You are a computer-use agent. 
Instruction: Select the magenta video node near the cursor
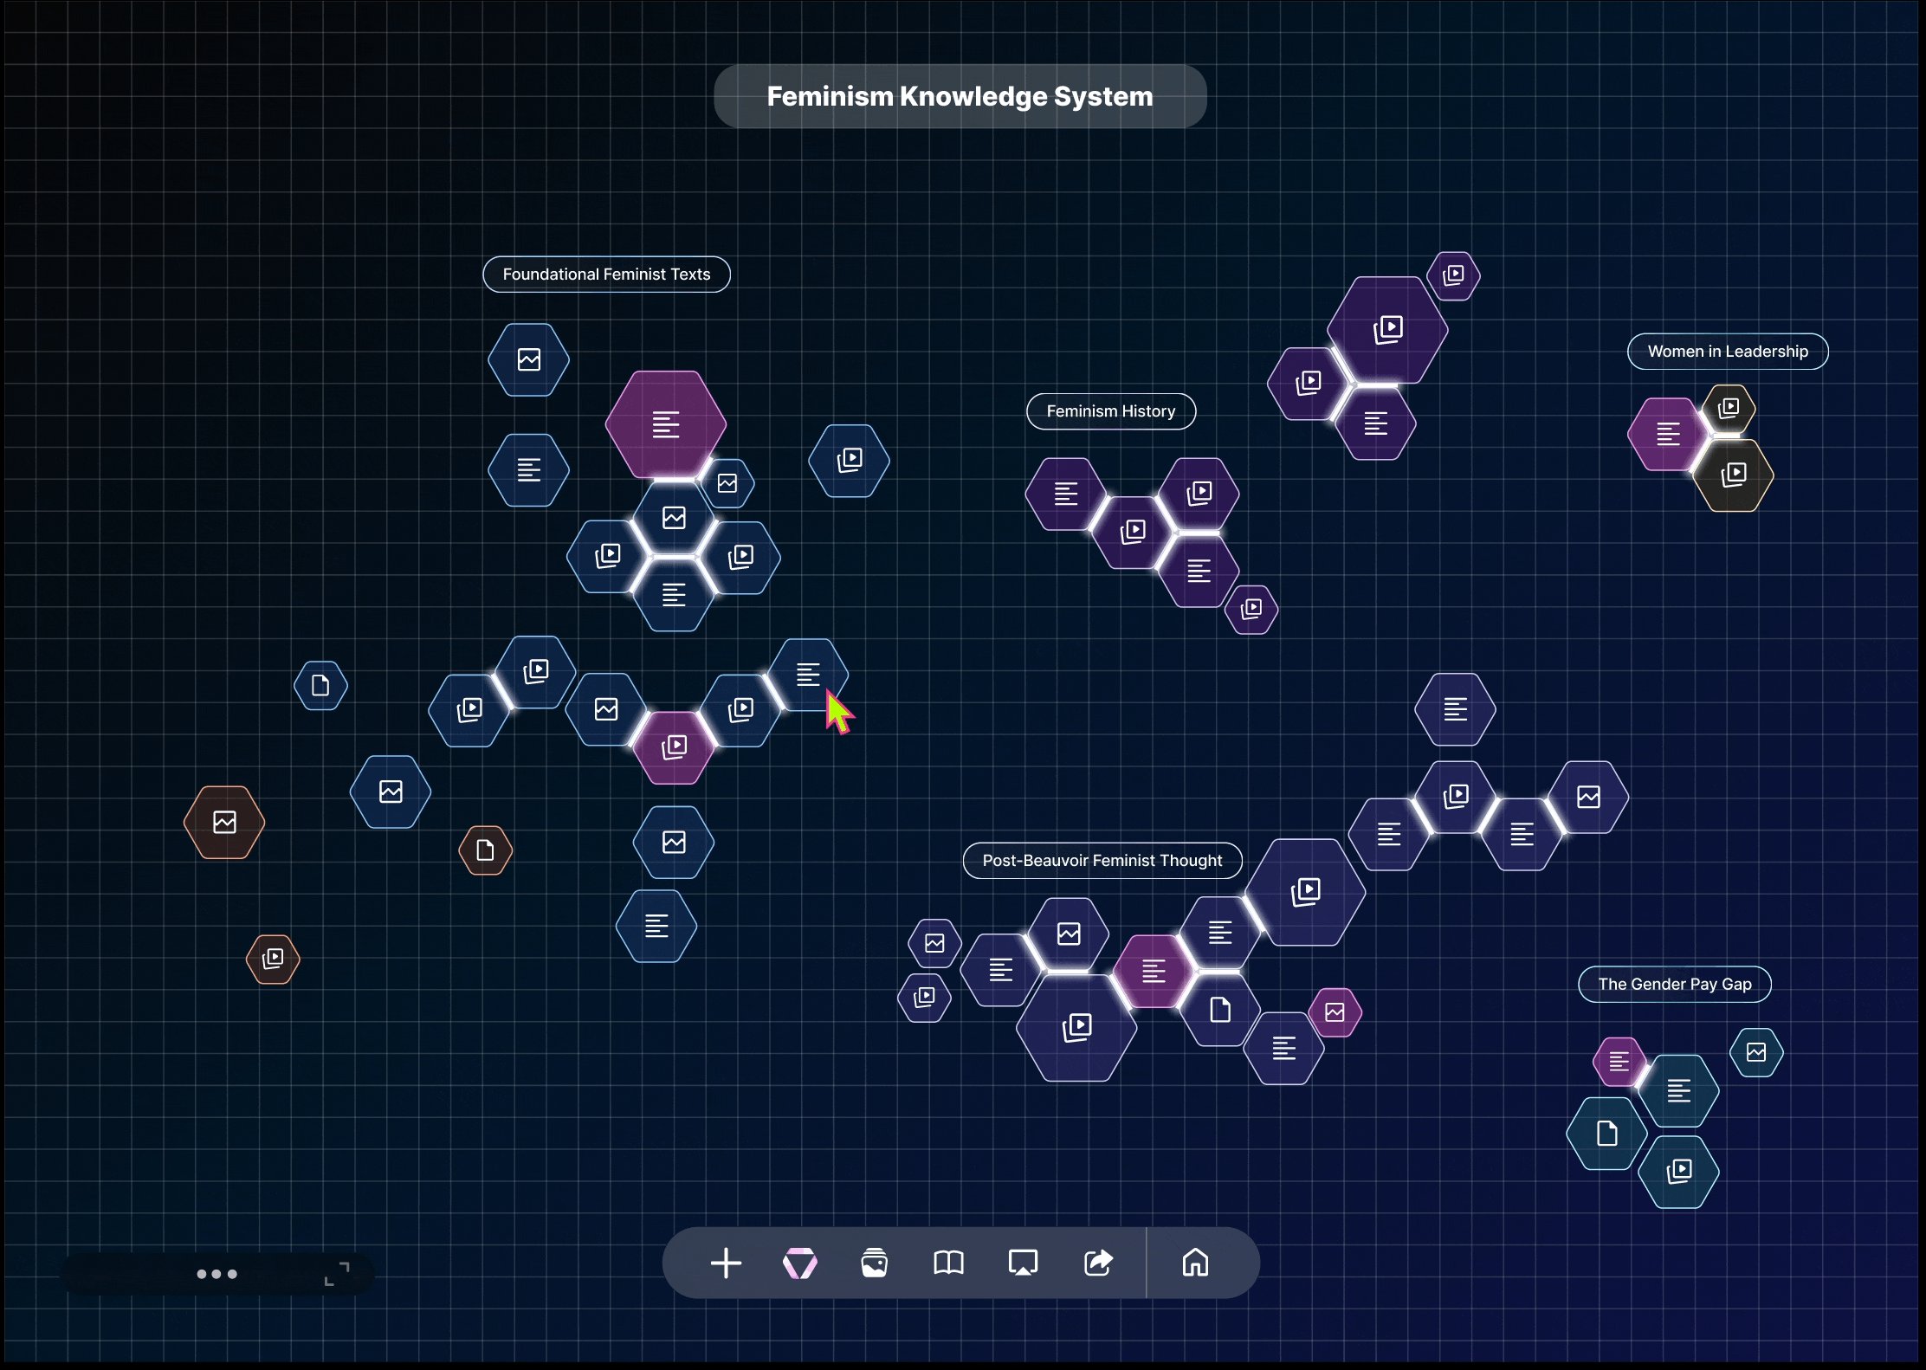click(675, 746)
